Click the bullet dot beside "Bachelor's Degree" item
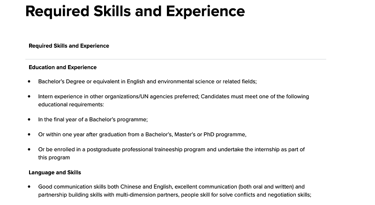375x205 pixels. point(29,81)
